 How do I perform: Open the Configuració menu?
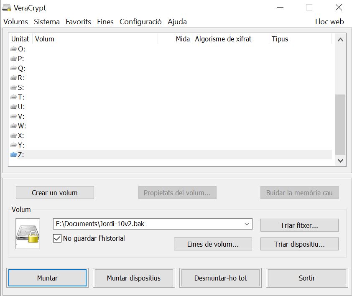(x=140, y=22)
